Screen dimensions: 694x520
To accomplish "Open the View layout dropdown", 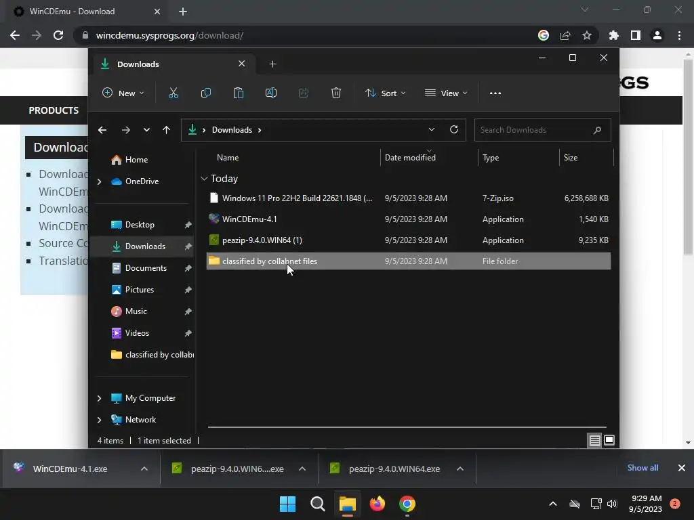I will tap(446, 93).
